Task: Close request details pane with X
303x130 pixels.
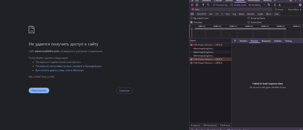Action: (235, 41)
